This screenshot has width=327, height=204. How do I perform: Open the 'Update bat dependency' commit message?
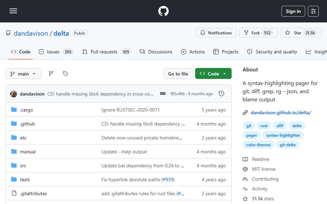click(143, 166)
